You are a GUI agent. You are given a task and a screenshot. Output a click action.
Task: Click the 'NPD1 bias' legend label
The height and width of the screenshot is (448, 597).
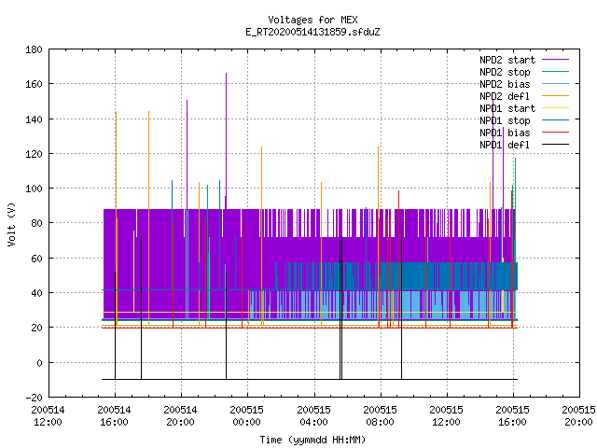pyautogui.click(x=505, y=133)
